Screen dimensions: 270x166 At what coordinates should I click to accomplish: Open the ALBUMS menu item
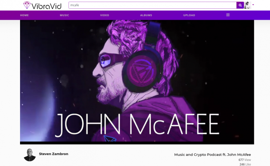(146, 15)
